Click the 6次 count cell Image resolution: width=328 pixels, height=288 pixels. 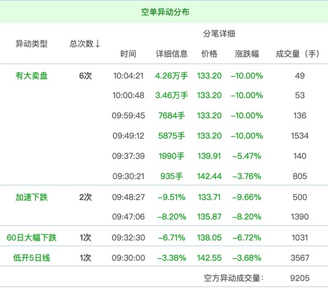point(85,75)
